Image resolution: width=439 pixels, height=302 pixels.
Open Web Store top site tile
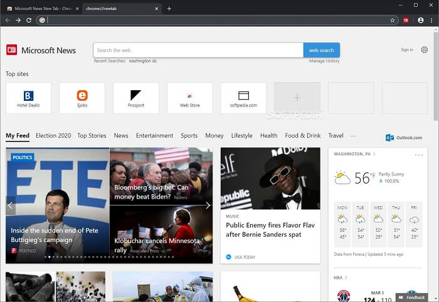point(190,98)
